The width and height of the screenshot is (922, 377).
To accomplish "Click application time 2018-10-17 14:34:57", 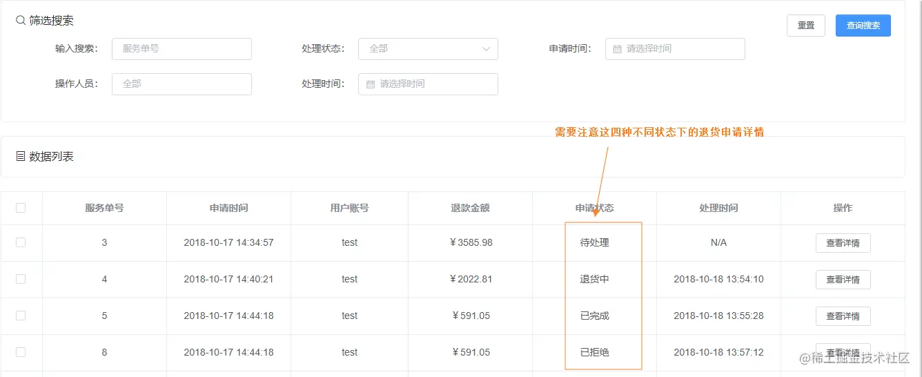I will [228, 243].
